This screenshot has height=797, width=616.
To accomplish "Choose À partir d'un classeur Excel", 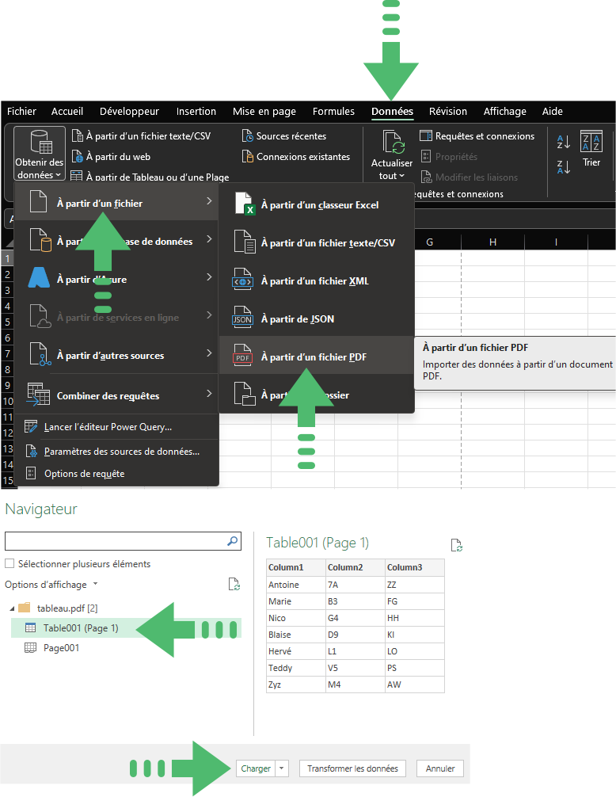I will click(317, 204).
